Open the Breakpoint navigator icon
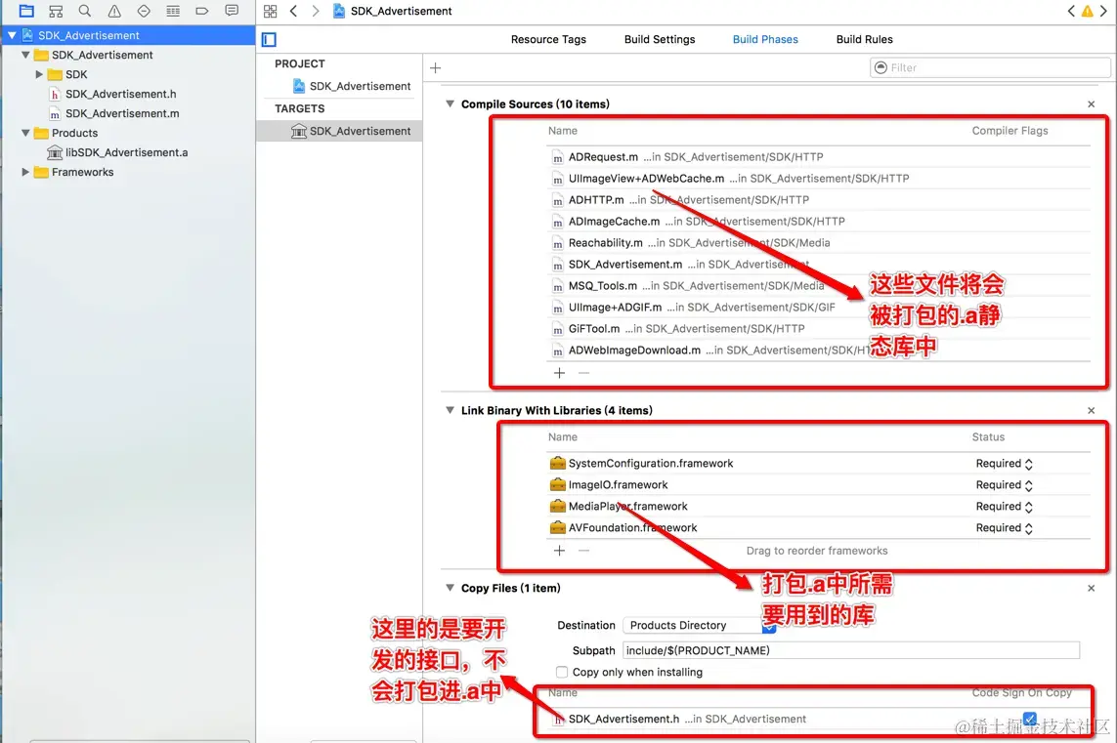 coord(202,11)
